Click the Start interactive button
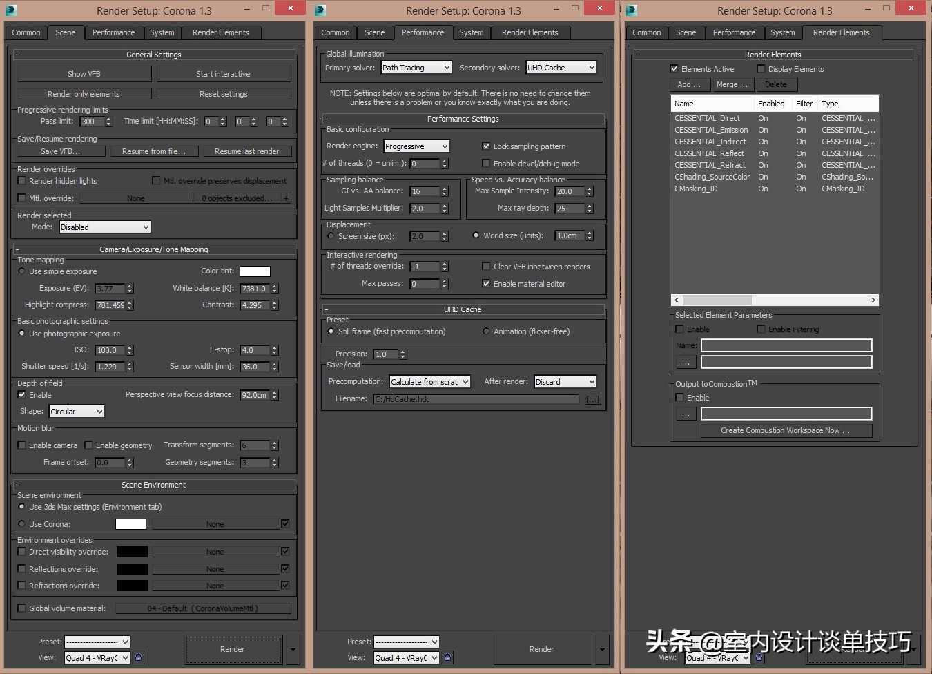 click(223, 74)
